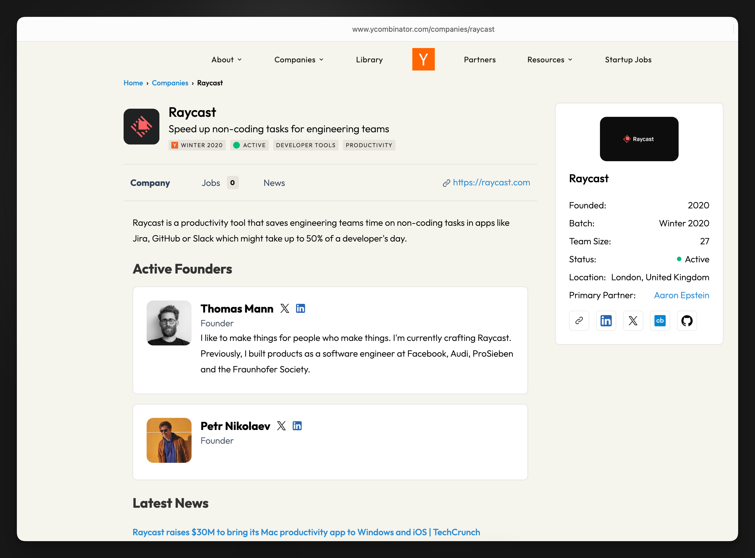The image size is (755, 558).
Task: Switch to the News tab
Action: pos(274,183)
